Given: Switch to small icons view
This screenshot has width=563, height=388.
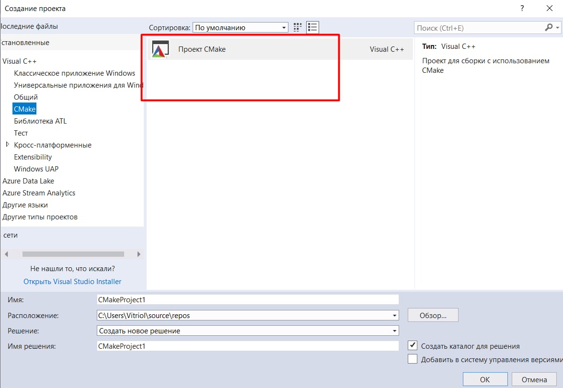Looking at the screenshot, I should pos(297,27).
